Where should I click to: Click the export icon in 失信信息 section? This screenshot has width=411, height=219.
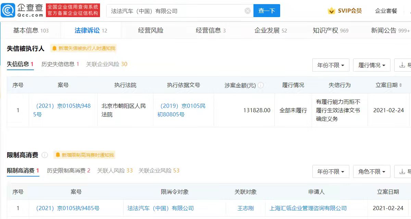(401, 65)
